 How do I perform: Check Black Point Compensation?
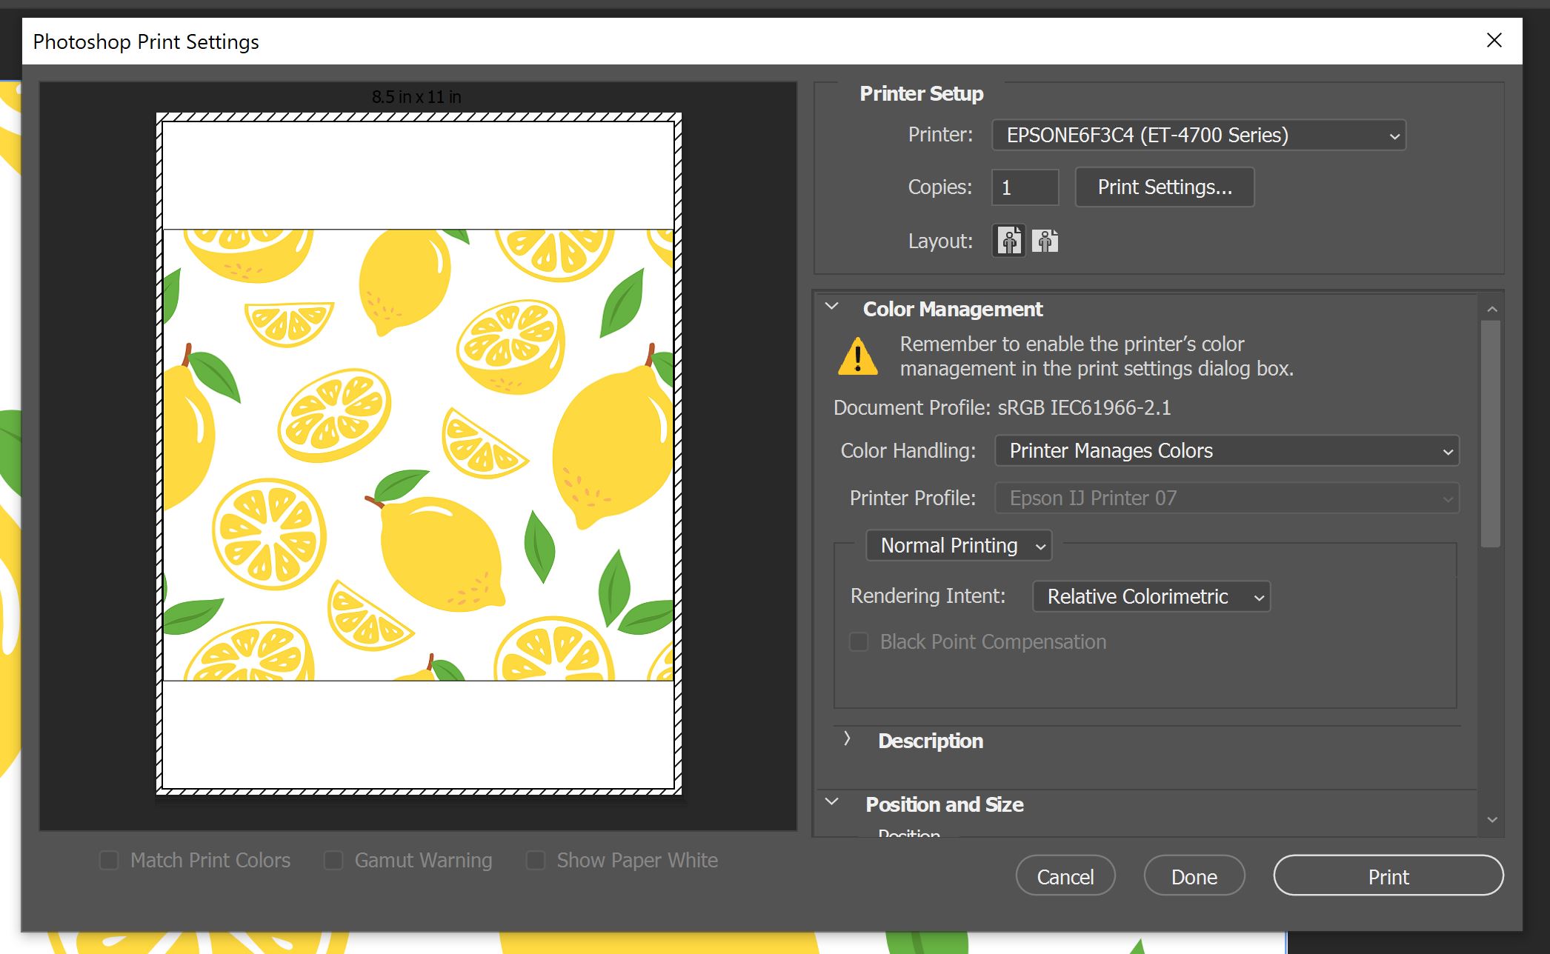point(859,641)
